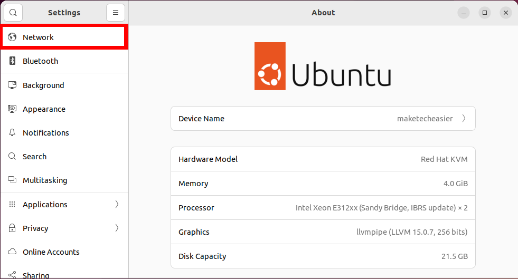This screenshot has height=279, width=518.
Task: Select the Search sidebar entry
Action: 64,156
